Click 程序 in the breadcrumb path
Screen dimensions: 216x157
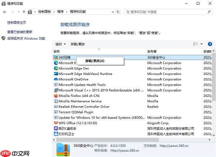[60, 12]
